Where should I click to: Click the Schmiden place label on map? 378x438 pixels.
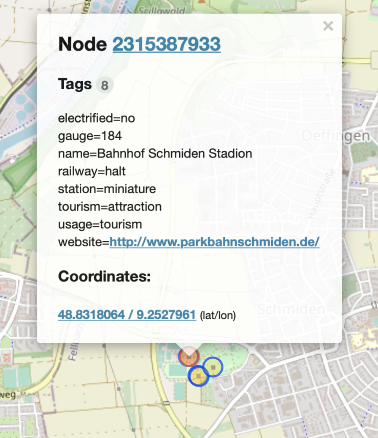pyautogui.click(x=291, y=310)
